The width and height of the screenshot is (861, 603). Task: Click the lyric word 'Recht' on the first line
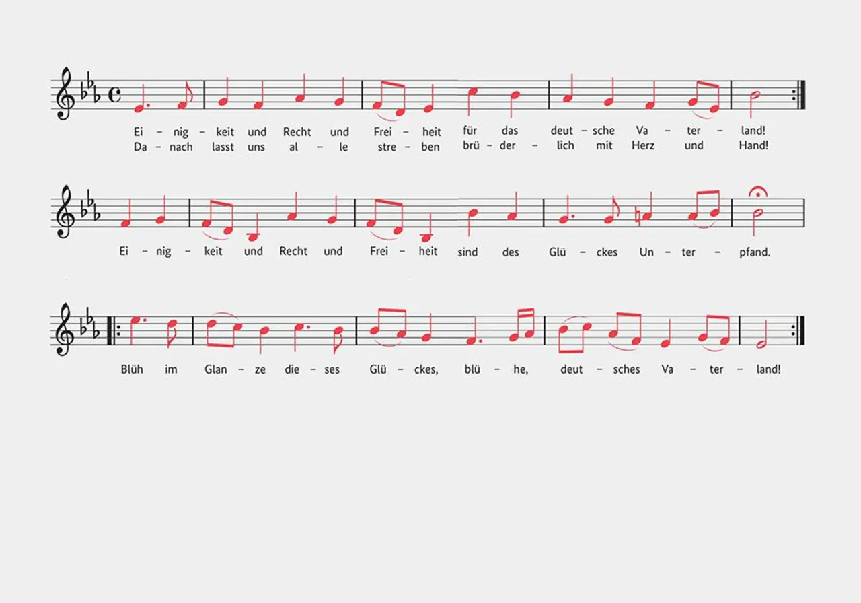pyautogui.click(x=297, y=132)
